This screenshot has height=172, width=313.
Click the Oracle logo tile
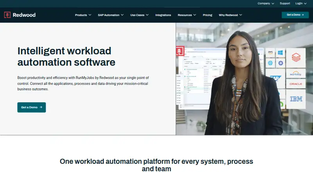[296, 84]
